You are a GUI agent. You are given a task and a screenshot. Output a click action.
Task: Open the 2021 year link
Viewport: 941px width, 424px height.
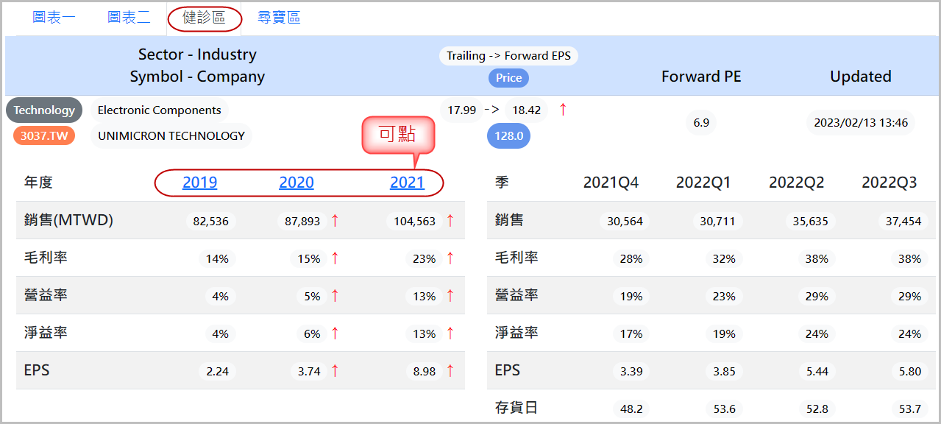(407, 183)
